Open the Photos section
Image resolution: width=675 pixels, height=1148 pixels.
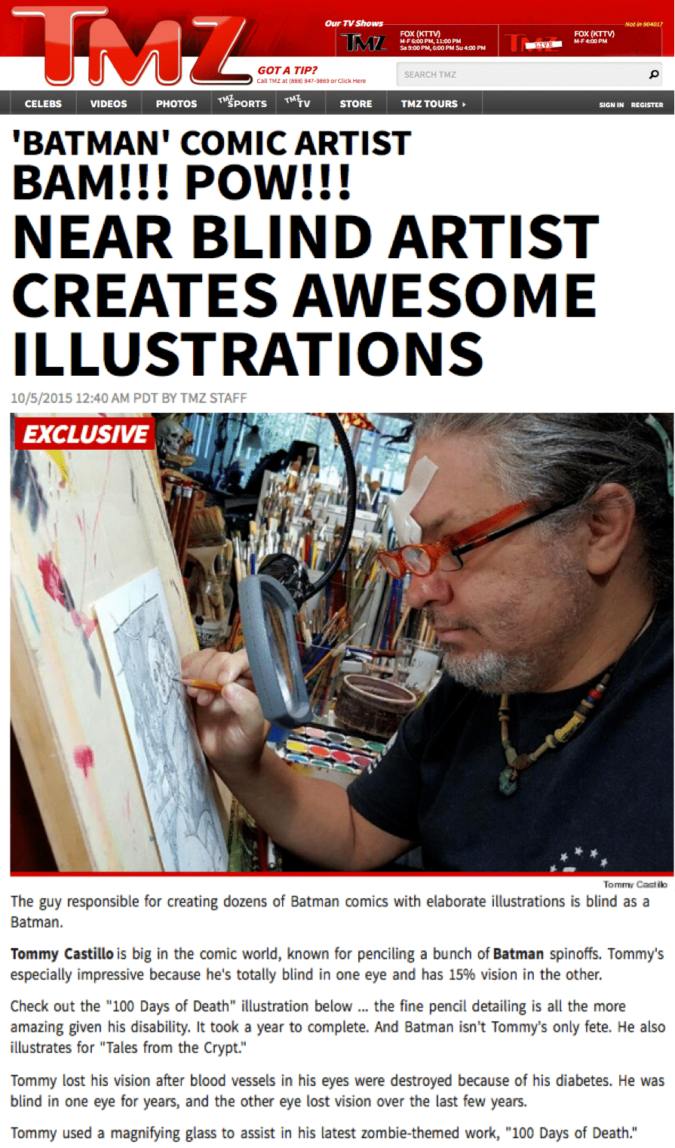pyautogui.click(x=176, y=103)
